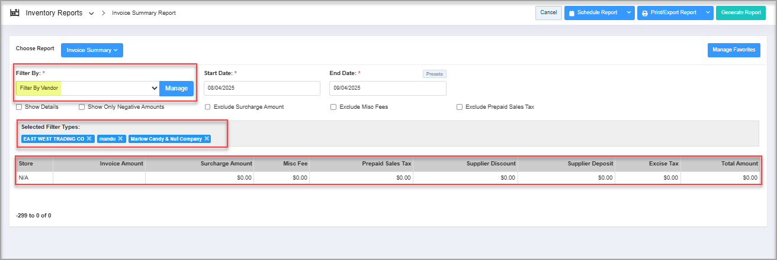Click the Manage Favorites button
The image size is (777, 260).
[x=734, y=50]
